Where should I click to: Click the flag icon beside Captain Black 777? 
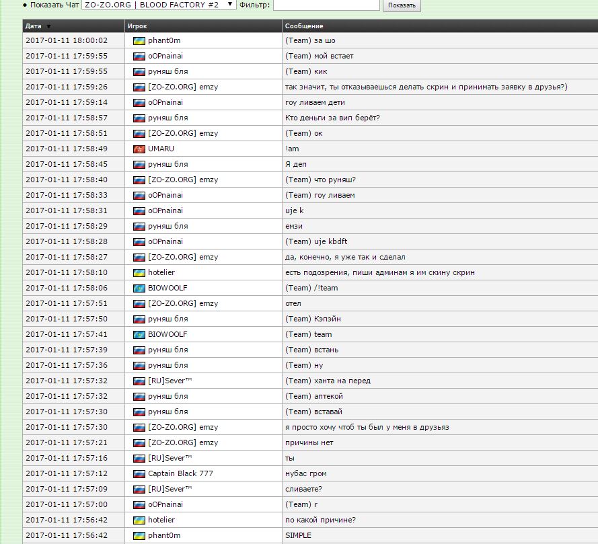tap(139, 473)
